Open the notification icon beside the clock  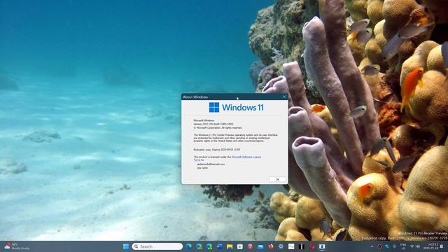442,246
